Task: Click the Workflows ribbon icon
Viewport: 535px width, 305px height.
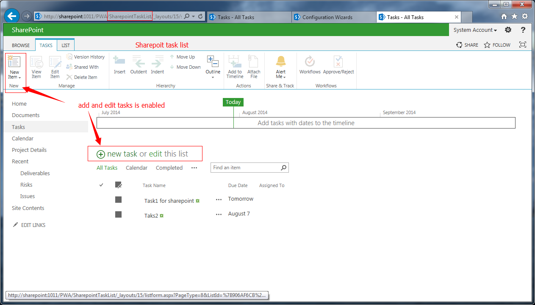Action: [x=310, y=62]
